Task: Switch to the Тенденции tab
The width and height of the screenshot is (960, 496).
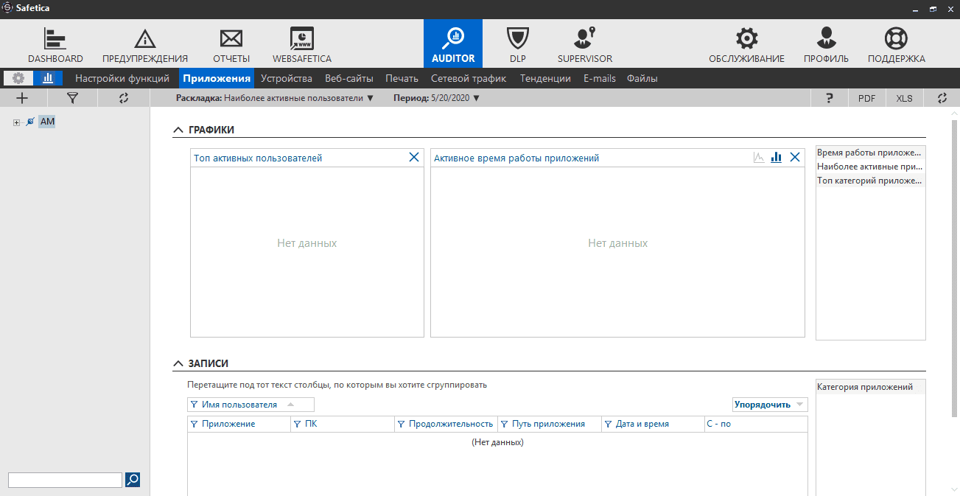Action: tap(545, 78)
